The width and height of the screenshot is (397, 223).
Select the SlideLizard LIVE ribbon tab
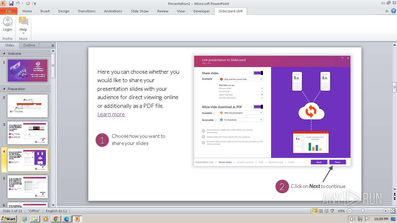[x=230, y=11]
